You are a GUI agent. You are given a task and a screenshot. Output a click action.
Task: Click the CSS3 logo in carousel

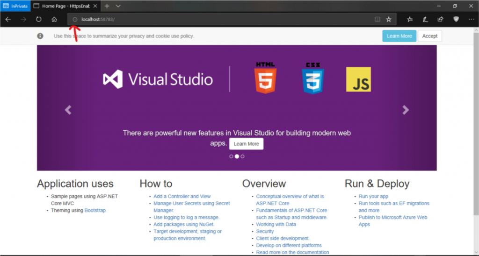313,78
